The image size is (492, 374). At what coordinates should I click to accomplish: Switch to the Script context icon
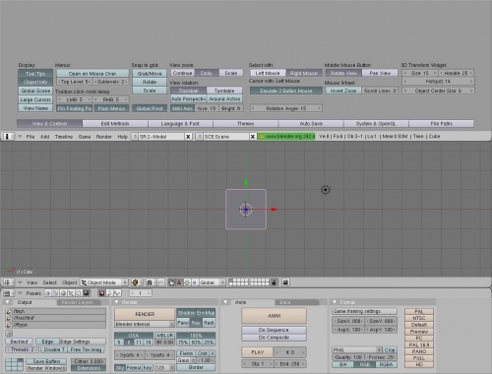(55, 293)
